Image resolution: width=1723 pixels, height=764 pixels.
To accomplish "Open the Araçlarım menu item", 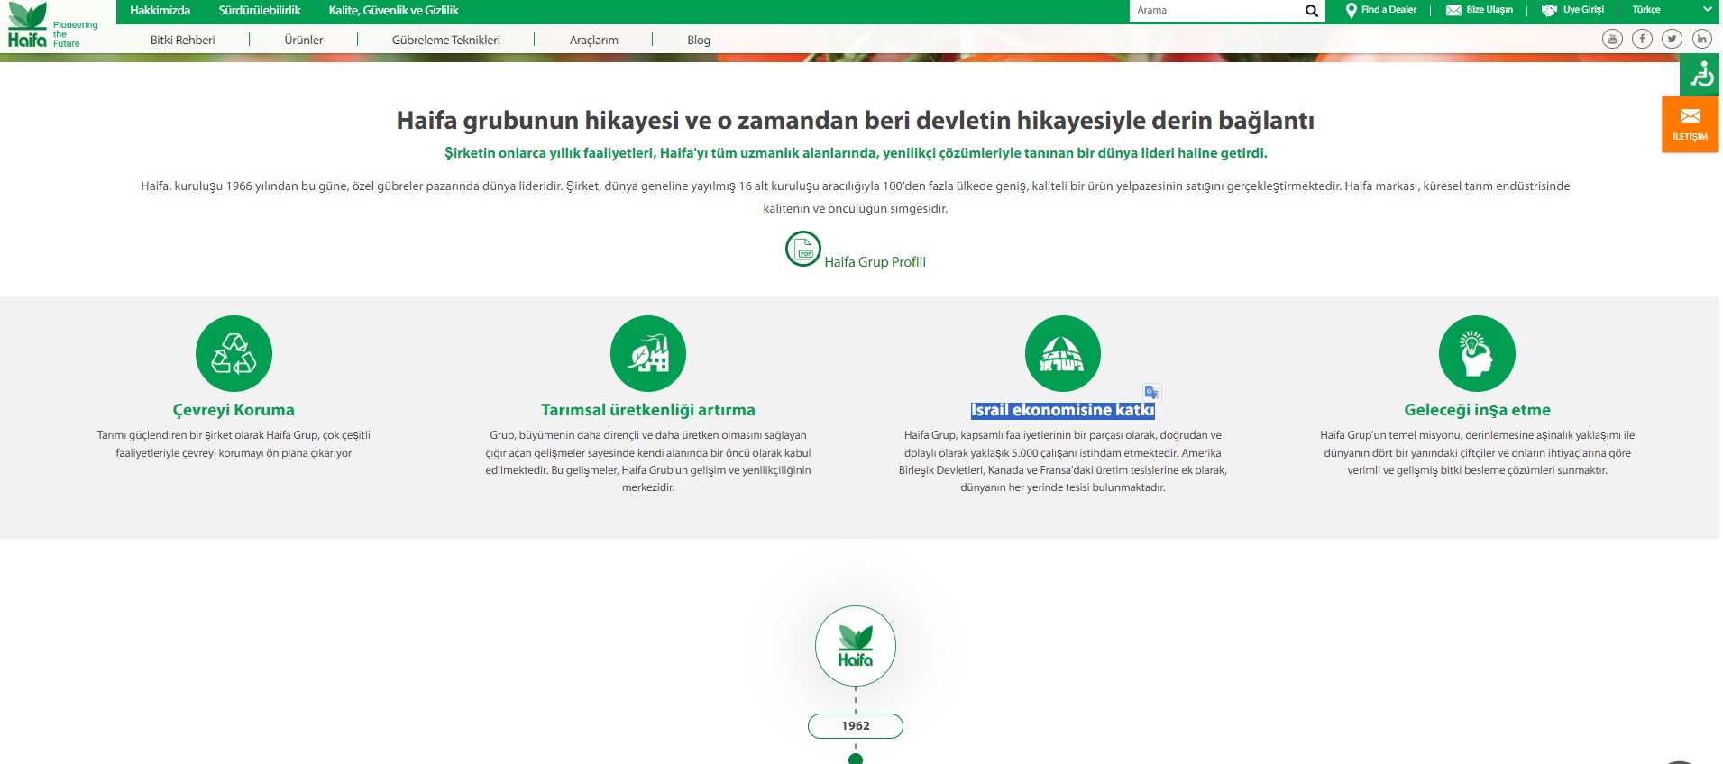I will click(594, 40).
